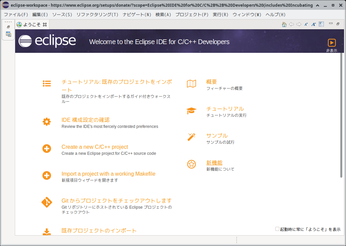This screenshot has width=346, height=246.
Task: Click the サンプルの試行 description
Action: tap(220, 142)
